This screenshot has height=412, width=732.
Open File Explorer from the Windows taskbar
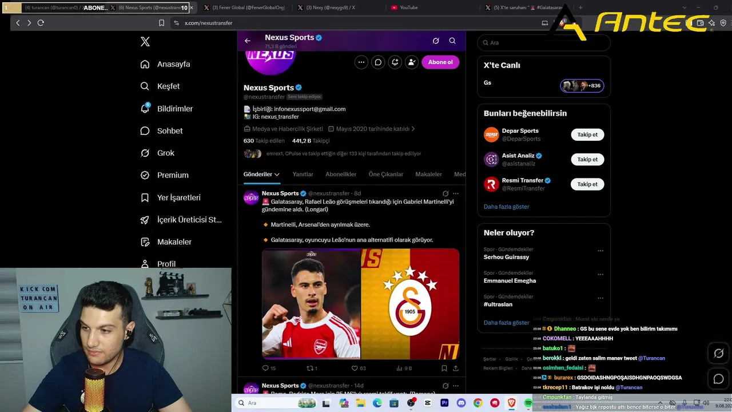click(x=361, y=403)
